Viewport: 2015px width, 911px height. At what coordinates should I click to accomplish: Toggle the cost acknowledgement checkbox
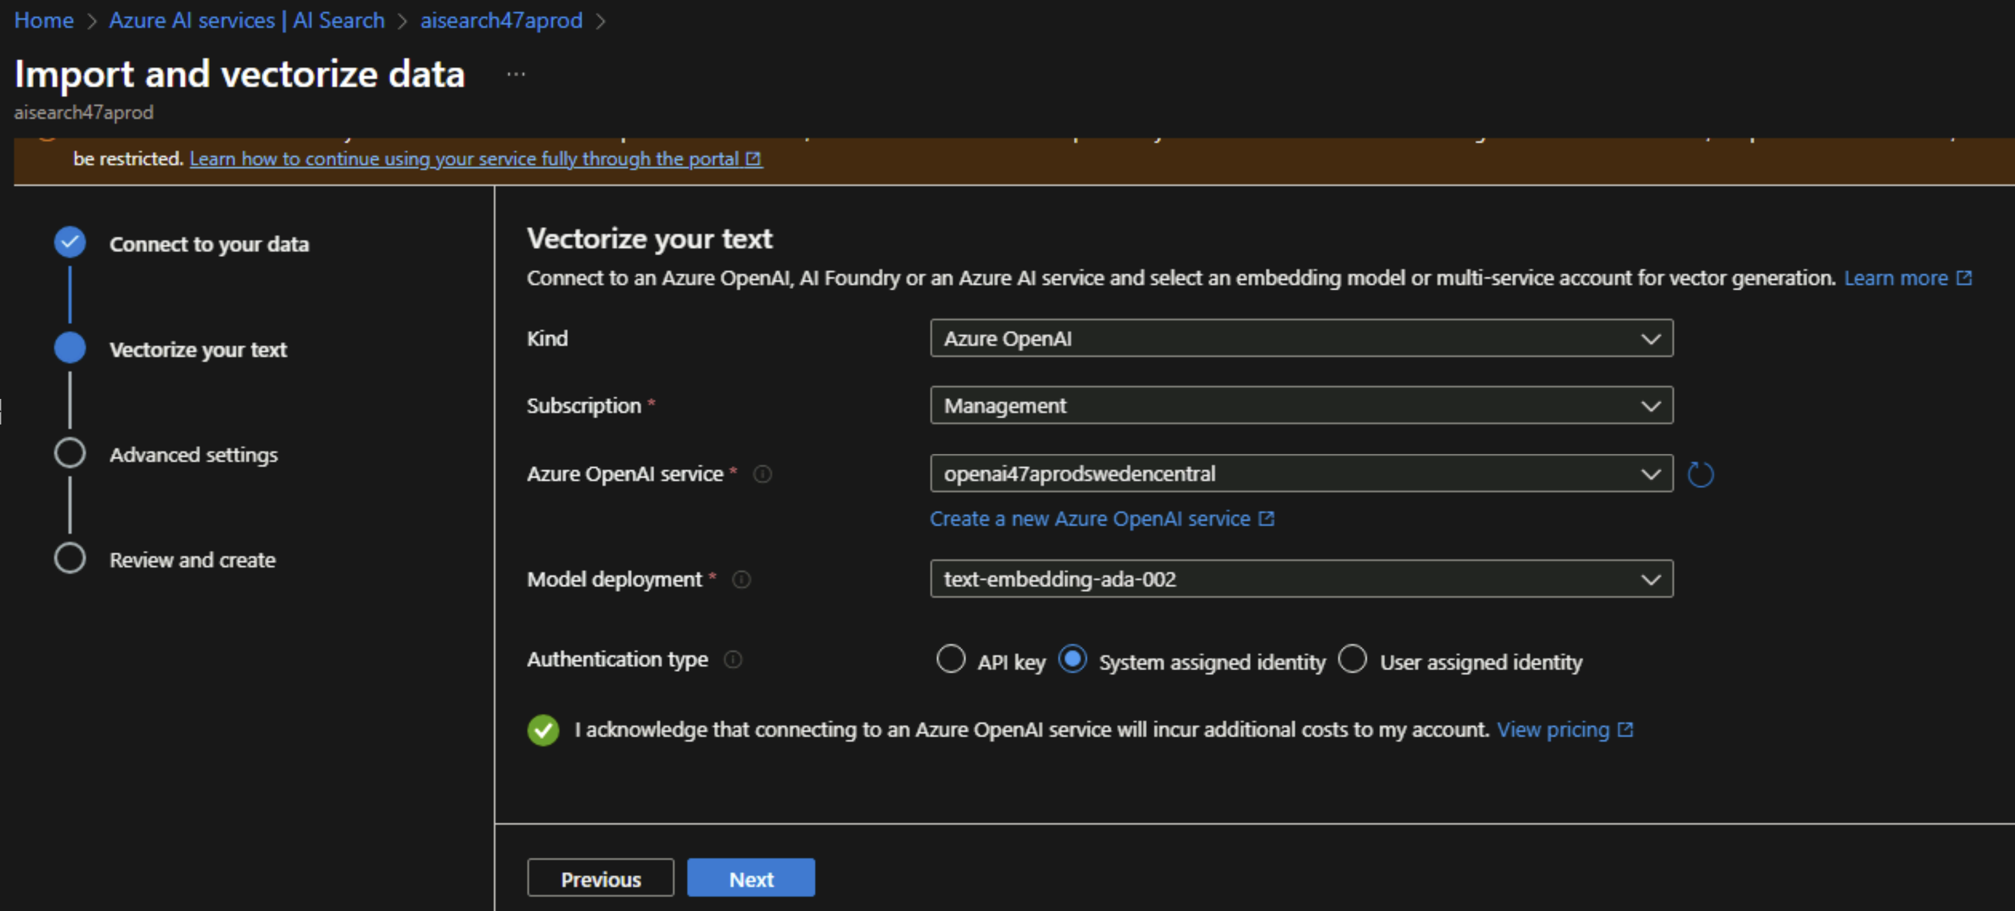click(x=543, y=729)
